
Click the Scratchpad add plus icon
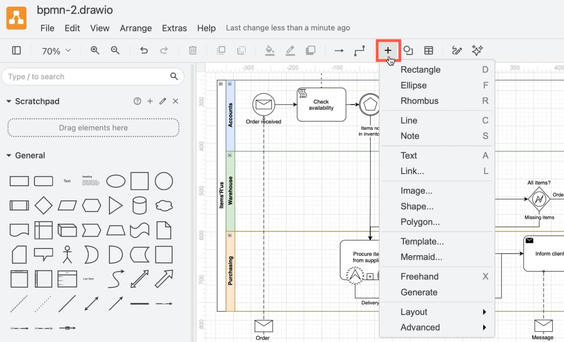pyautogui.click(x=150, y=101)
